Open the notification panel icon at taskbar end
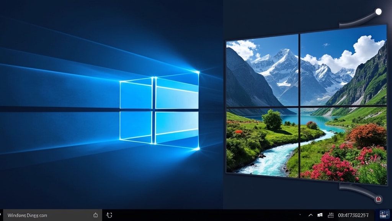Image resolution: width=392 pixels, height=221 pixels. coord(384,214)
